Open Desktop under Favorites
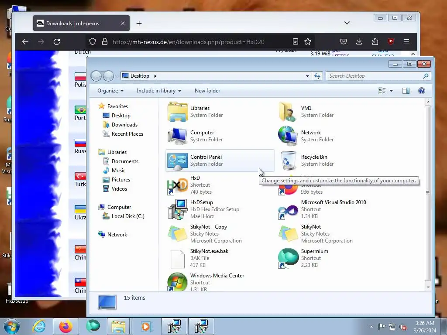 tap(121, 115)
